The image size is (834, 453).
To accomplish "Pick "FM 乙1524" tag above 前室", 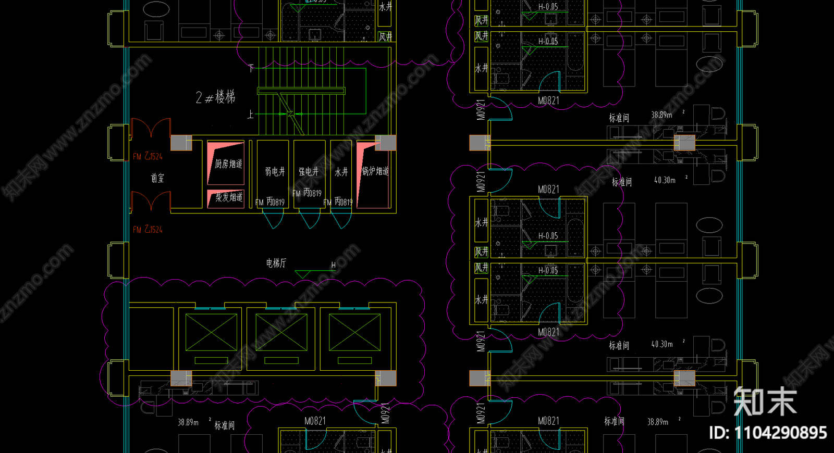I will pos(148,156).
